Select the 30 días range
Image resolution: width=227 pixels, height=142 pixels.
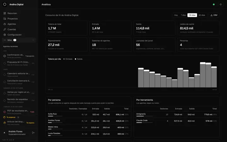192,15
